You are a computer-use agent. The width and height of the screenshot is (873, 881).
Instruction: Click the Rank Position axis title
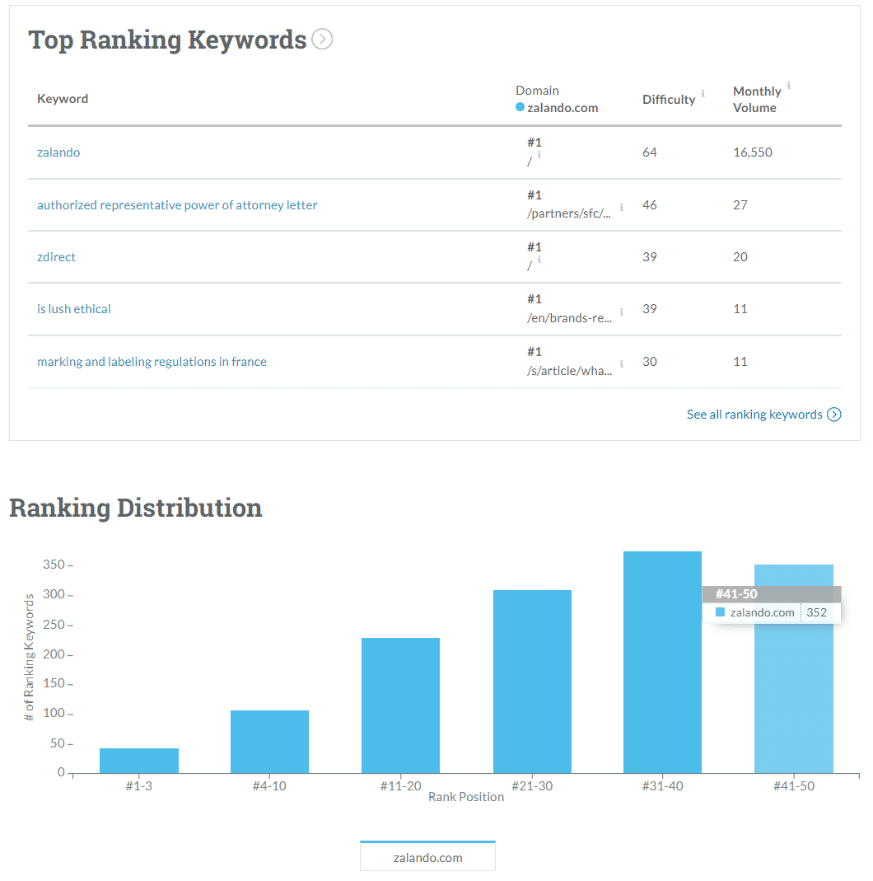click(x=466, y=797)
